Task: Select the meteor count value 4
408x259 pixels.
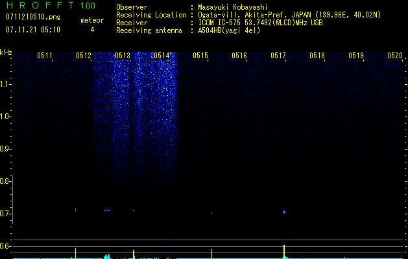Action: (x=92, y=30)
